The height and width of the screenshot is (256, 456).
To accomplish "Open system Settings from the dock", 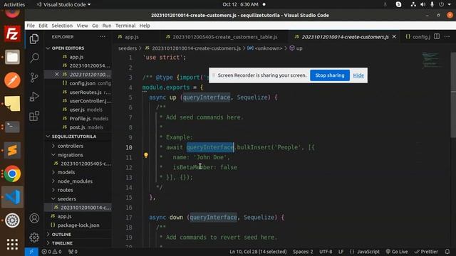I will tap(12, 220).
